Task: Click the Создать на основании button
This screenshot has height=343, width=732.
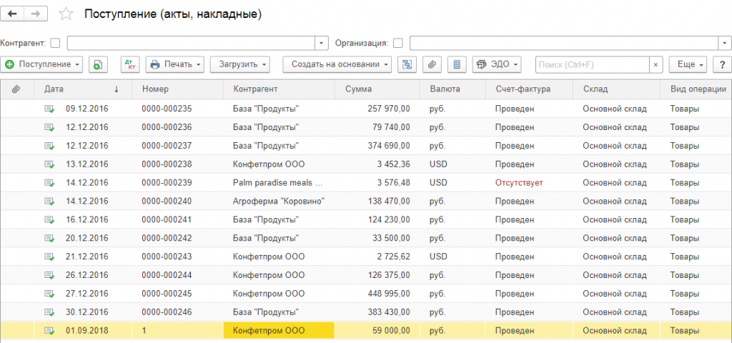Action: (x=337, y=64)
